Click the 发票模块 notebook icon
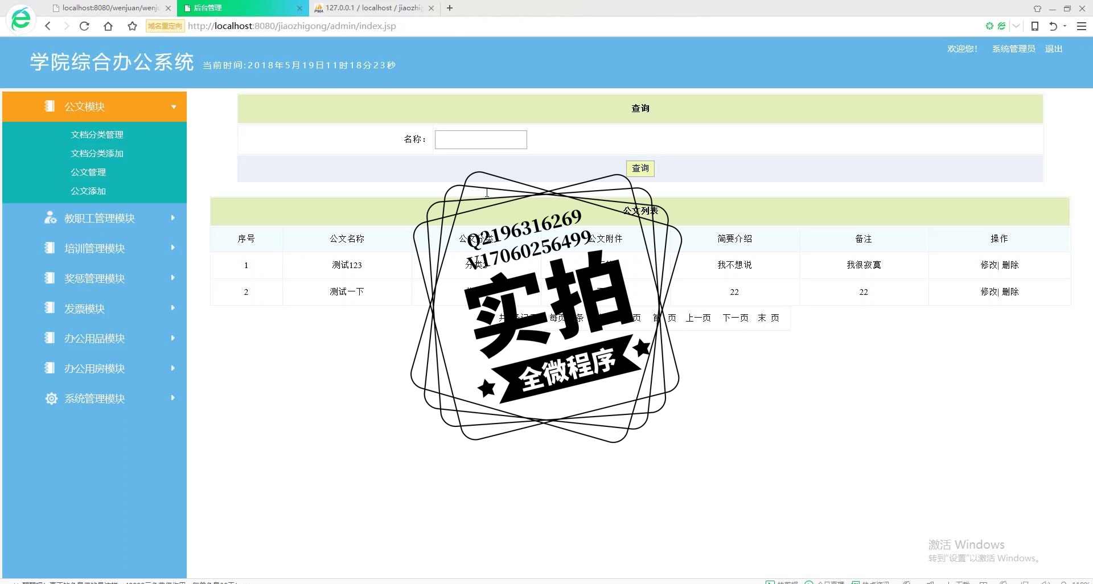The image size is (1093, 584). pos(50,308)
